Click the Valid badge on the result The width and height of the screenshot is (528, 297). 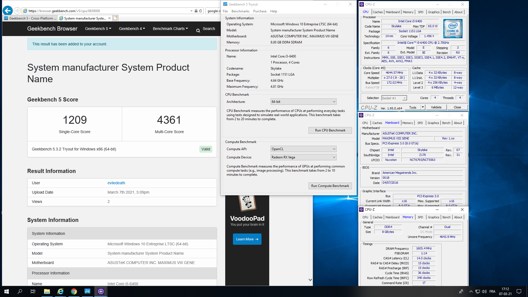pyautogui.click(x=206, y=149)
